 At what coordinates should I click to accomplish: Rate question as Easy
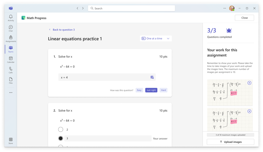(x=139, y=90)
